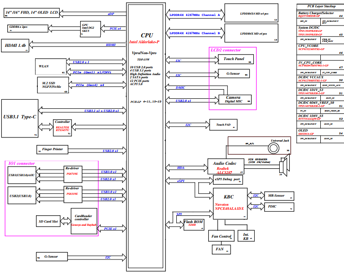Click the WLAN block
Viewport: 344px width, 274px height.
51,66
